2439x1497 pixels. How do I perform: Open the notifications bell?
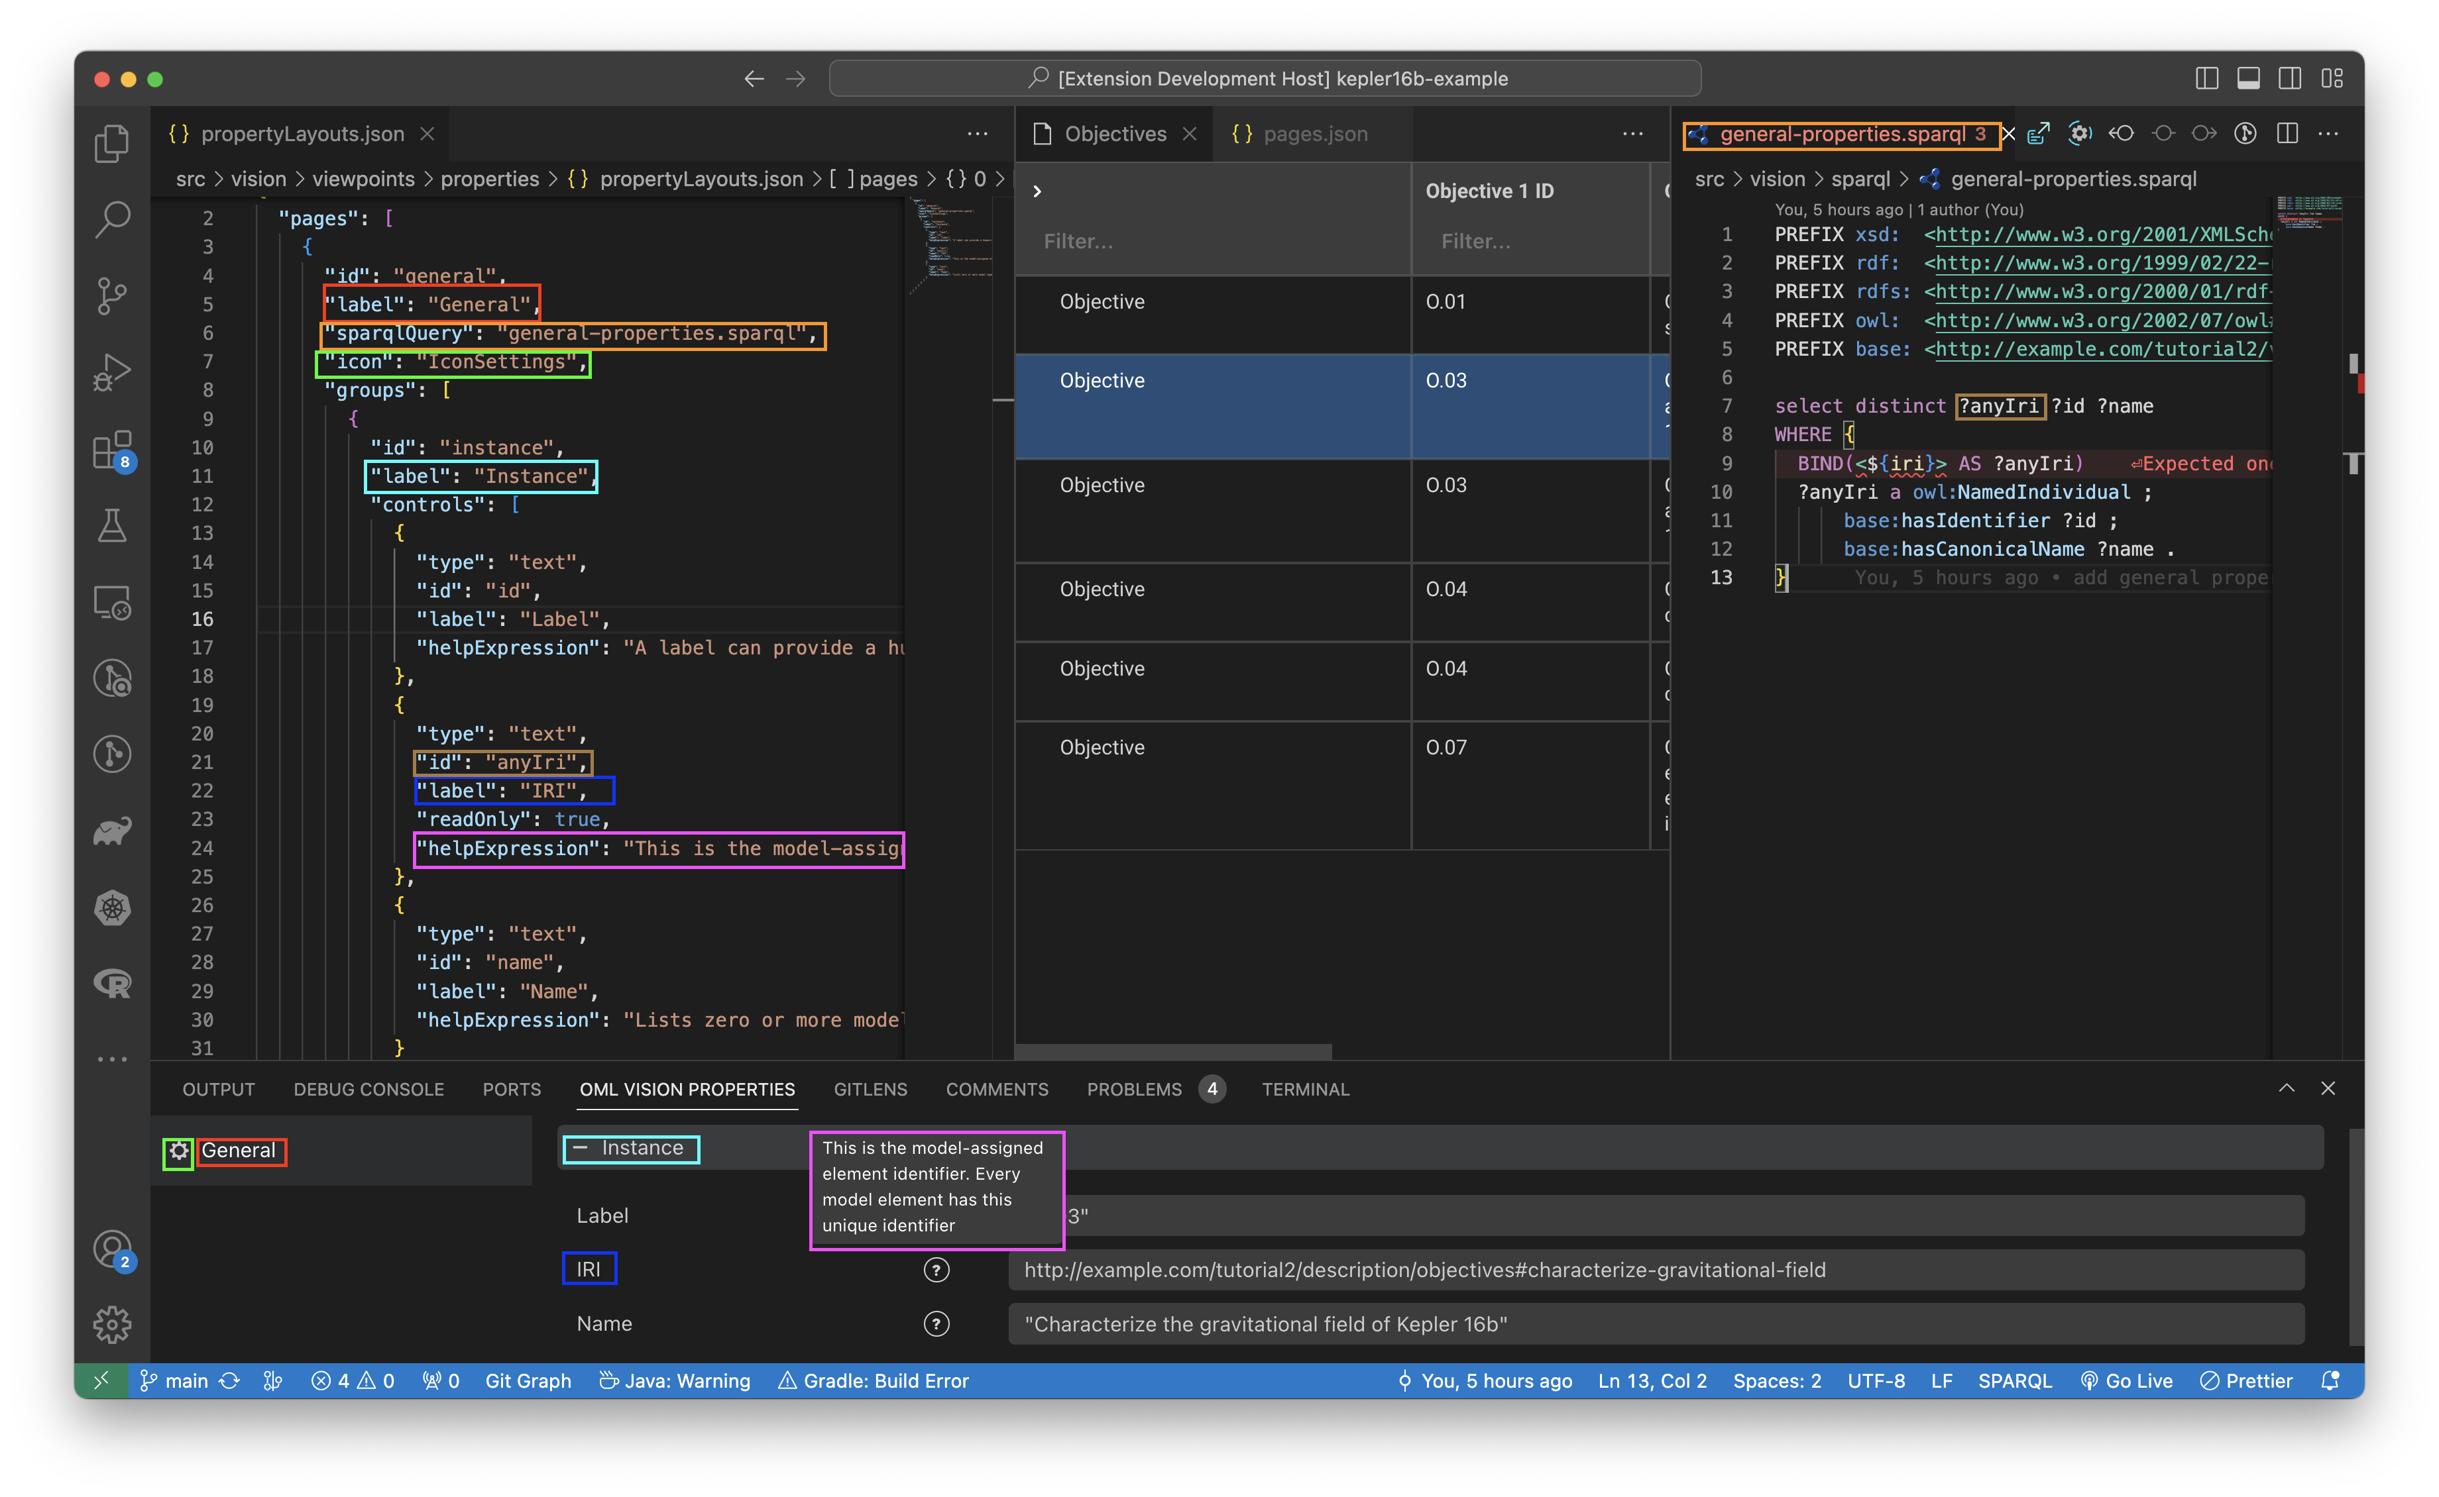coord(2330,1381)
